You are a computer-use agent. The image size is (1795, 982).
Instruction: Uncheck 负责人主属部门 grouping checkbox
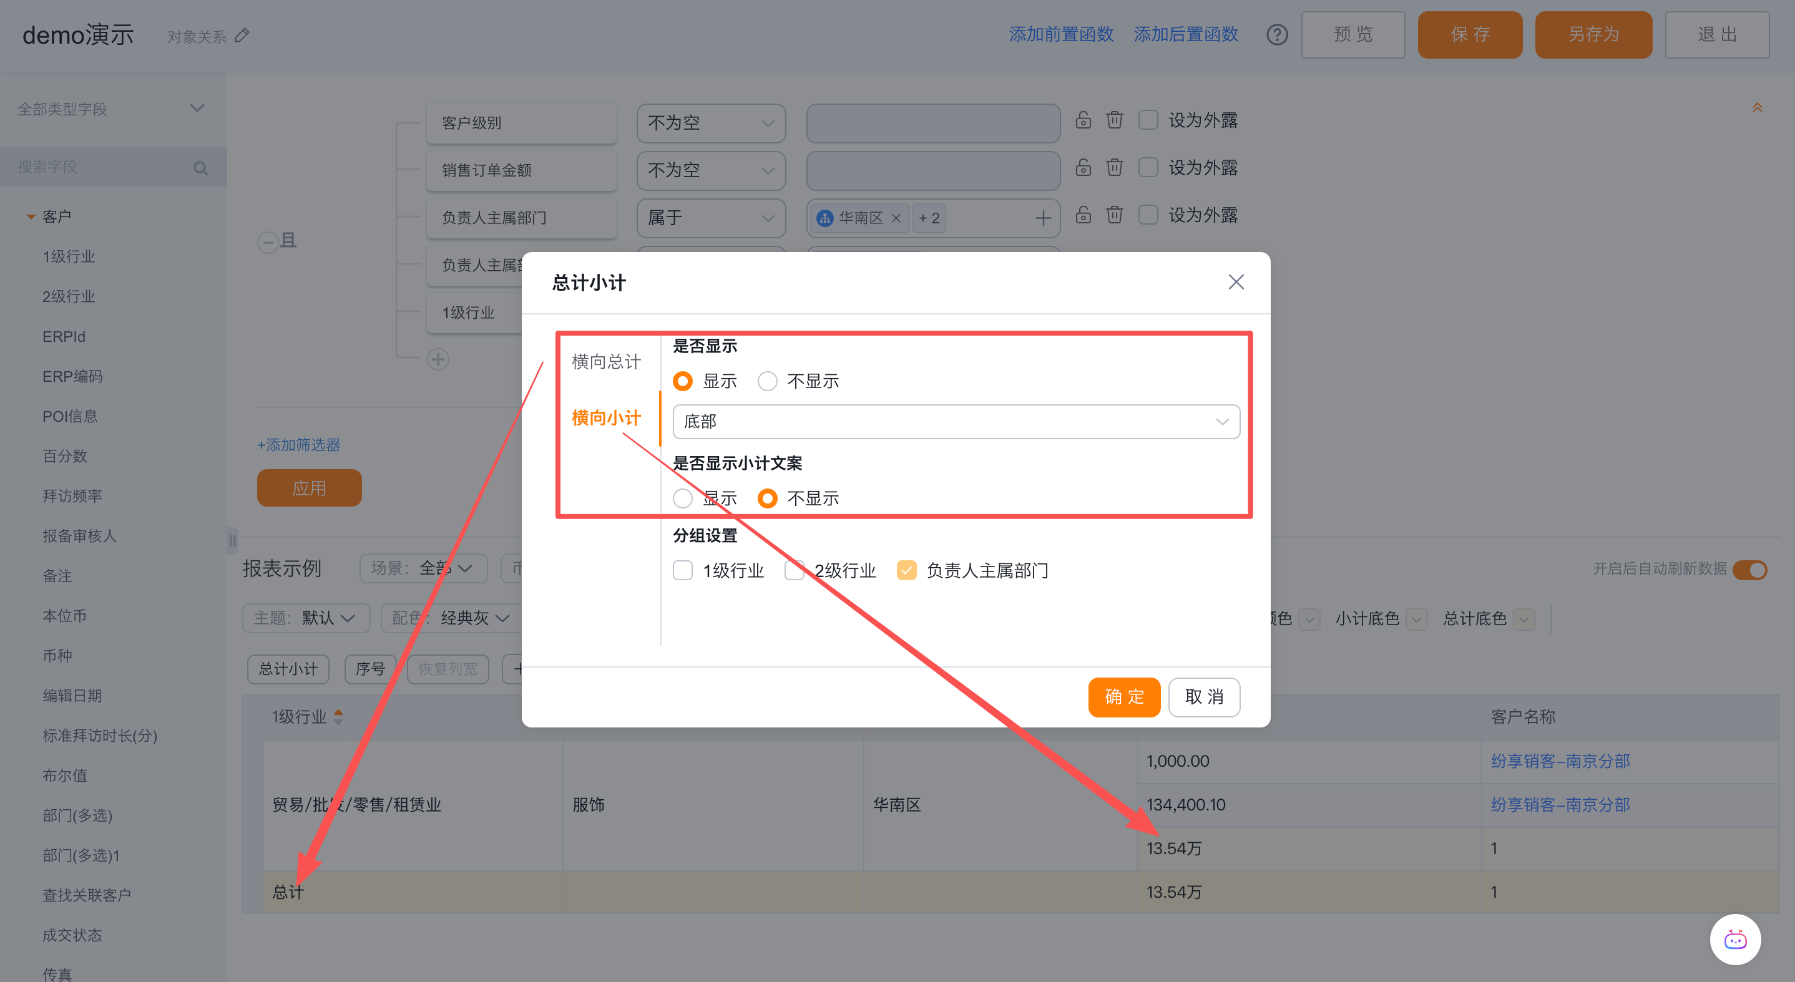906,570
